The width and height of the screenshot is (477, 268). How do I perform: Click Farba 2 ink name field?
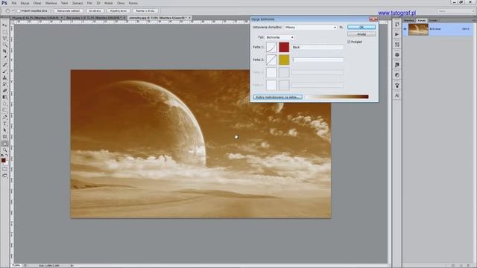click(x=318, y=60)
